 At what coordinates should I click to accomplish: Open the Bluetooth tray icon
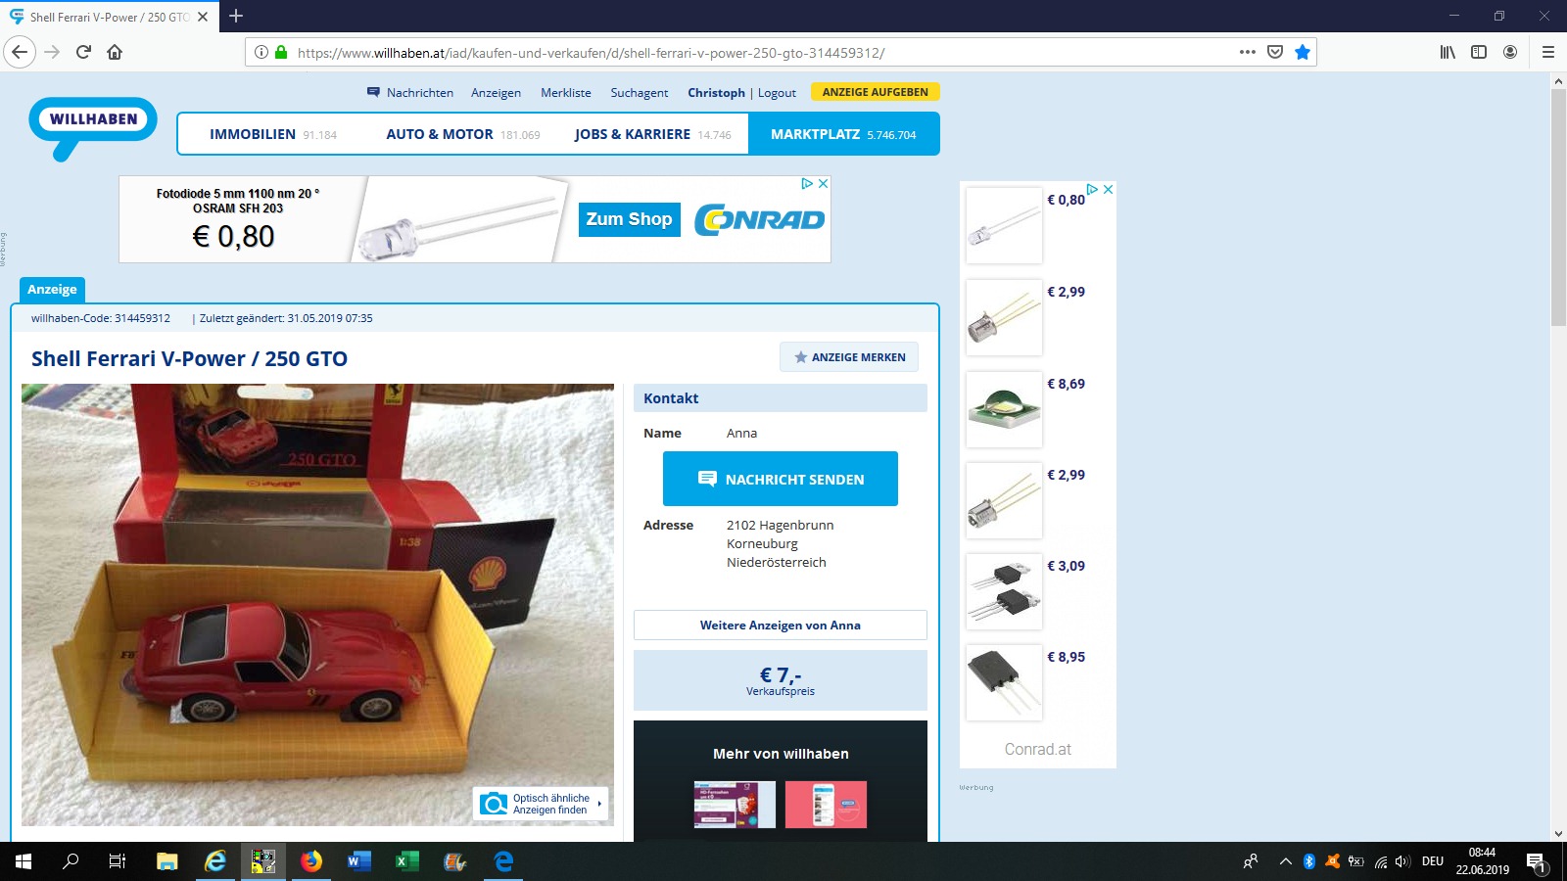1309,861
